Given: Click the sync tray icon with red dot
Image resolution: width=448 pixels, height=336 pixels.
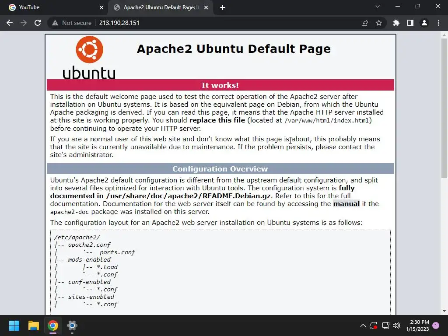Looking at the screenshot, I should (374, 325).
